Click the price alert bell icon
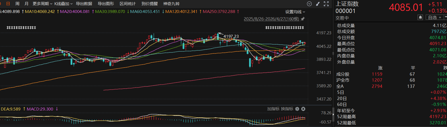 [420, 17]
